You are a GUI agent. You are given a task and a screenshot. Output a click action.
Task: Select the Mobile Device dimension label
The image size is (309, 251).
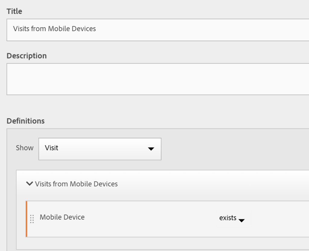click(x=62, y=217)
